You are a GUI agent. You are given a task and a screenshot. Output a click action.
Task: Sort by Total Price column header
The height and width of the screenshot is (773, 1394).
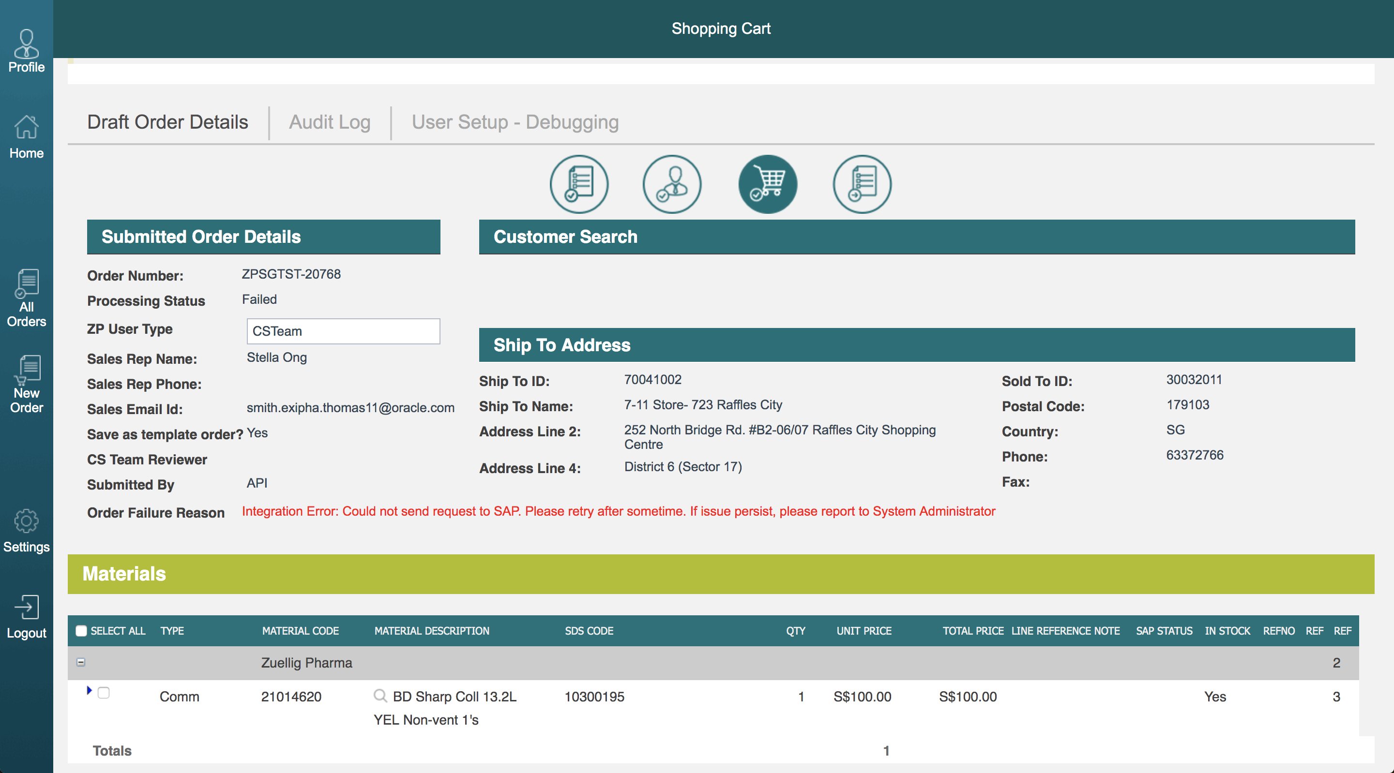tap(973, 631)
